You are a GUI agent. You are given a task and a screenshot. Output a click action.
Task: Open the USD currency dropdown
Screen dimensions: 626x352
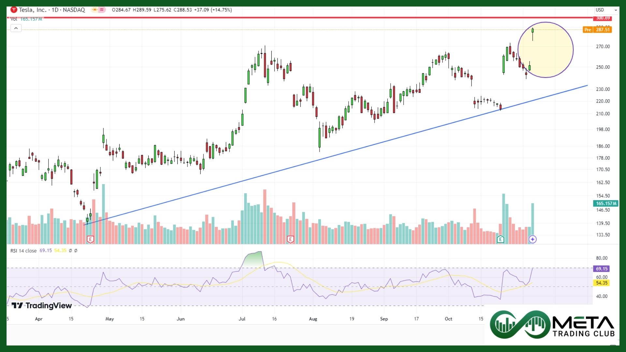pos(607,10)
